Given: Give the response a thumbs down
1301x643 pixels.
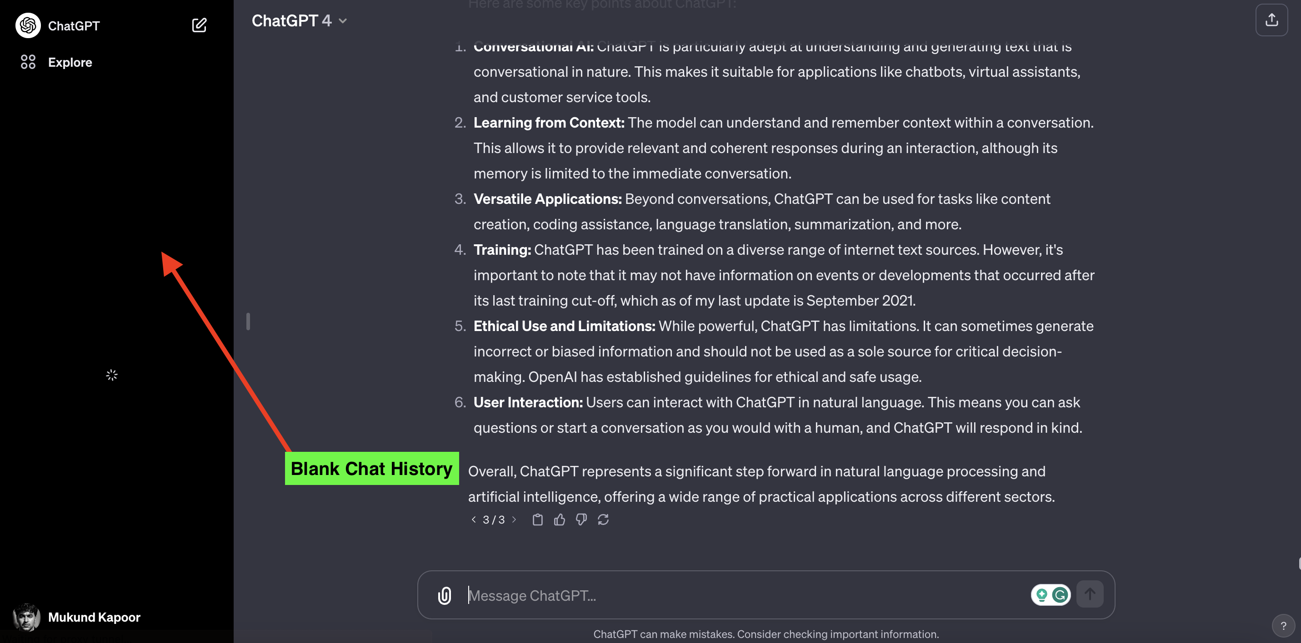Looking at the screenshot, I should click(581, 519).
